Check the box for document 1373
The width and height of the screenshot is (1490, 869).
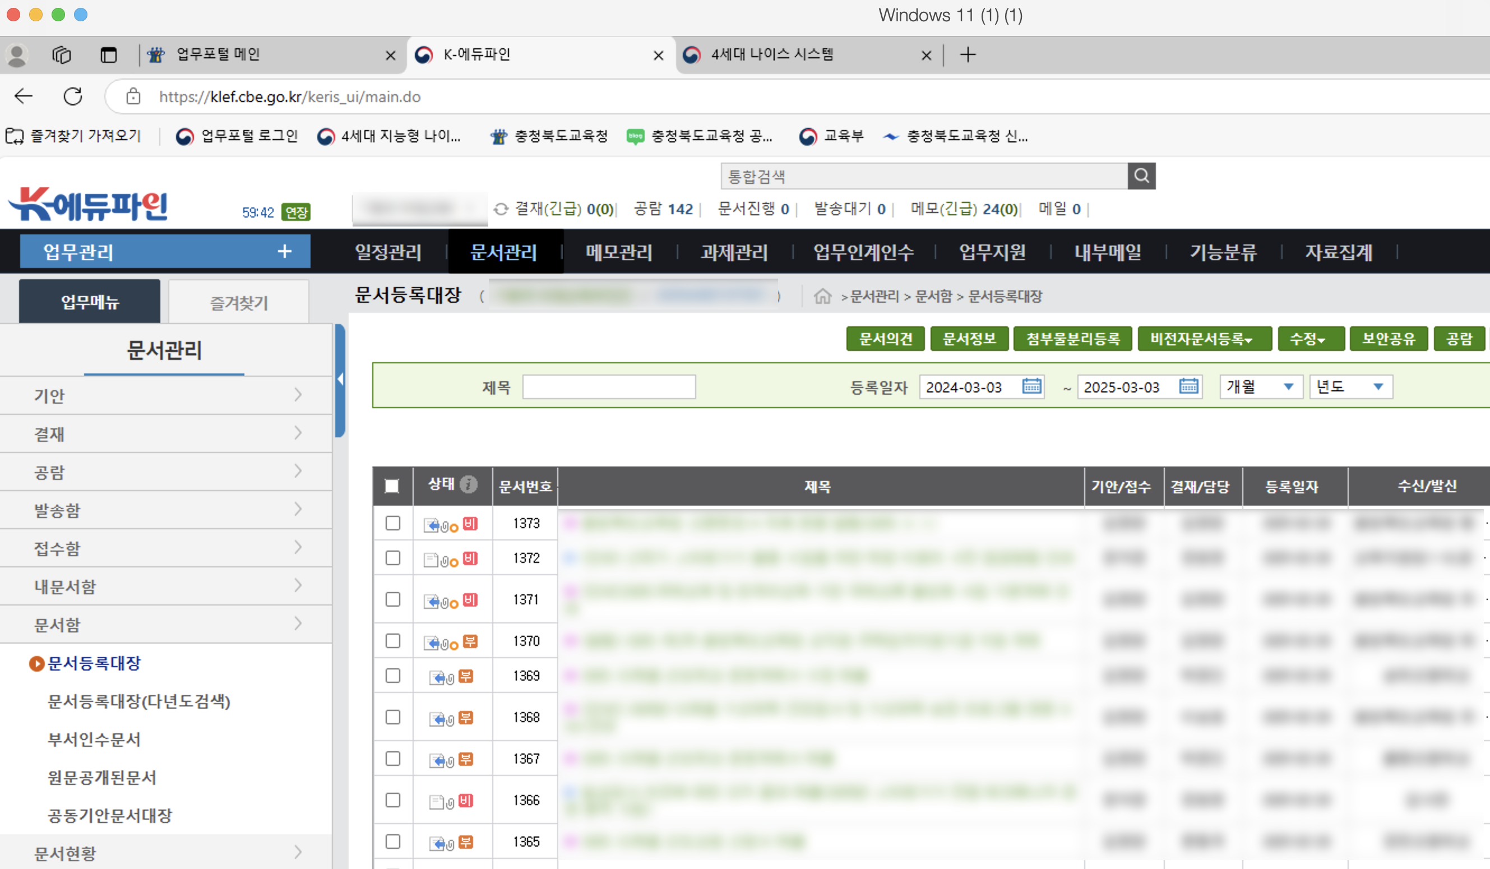392,523
